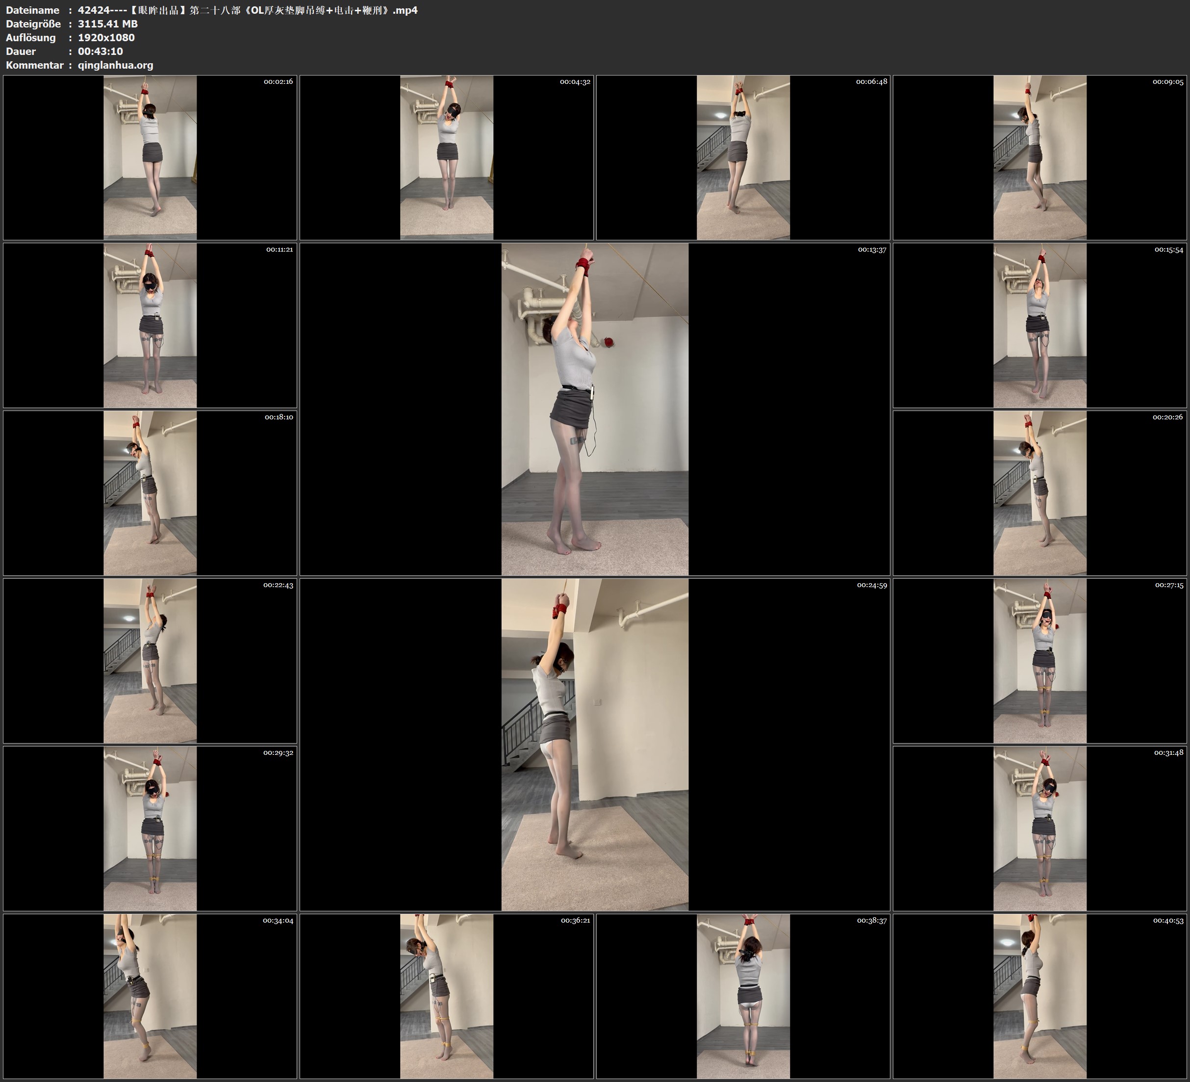Click the thumbnail at timestamp 00:02:16

(x=150, y=157)
